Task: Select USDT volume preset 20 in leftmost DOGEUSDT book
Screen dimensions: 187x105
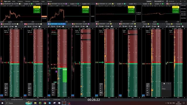Action: tap(6, 86)
